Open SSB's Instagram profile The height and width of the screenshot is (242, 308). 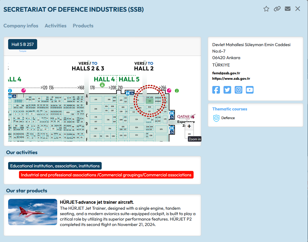pyautogui.click(x=239, y=90)
